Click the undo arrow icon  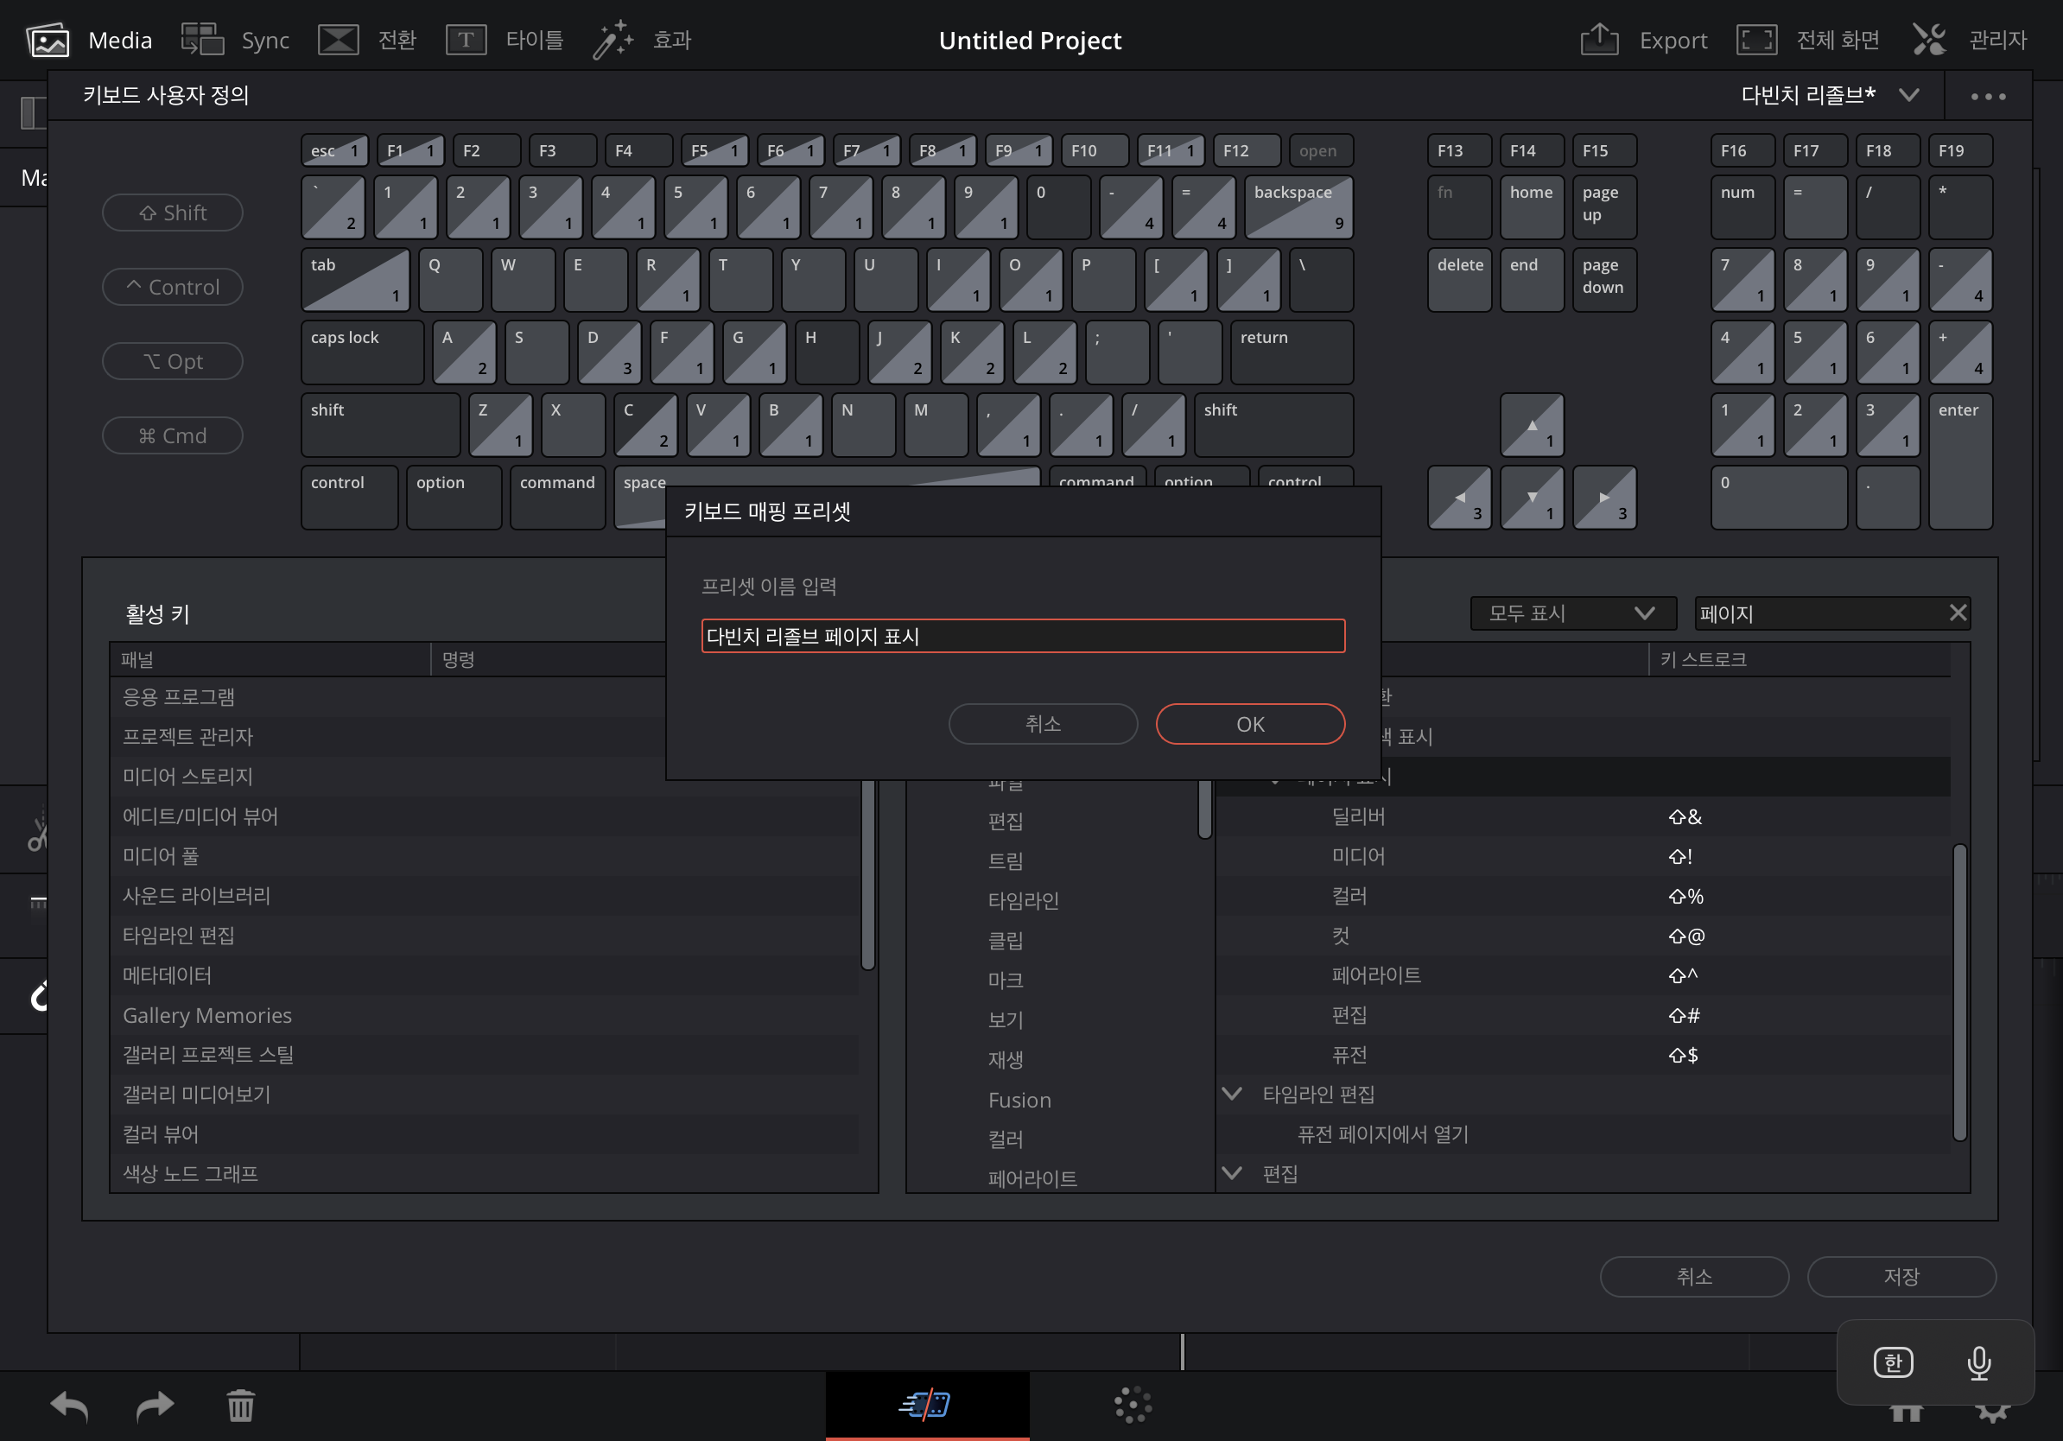click(x=69, y=1406)
